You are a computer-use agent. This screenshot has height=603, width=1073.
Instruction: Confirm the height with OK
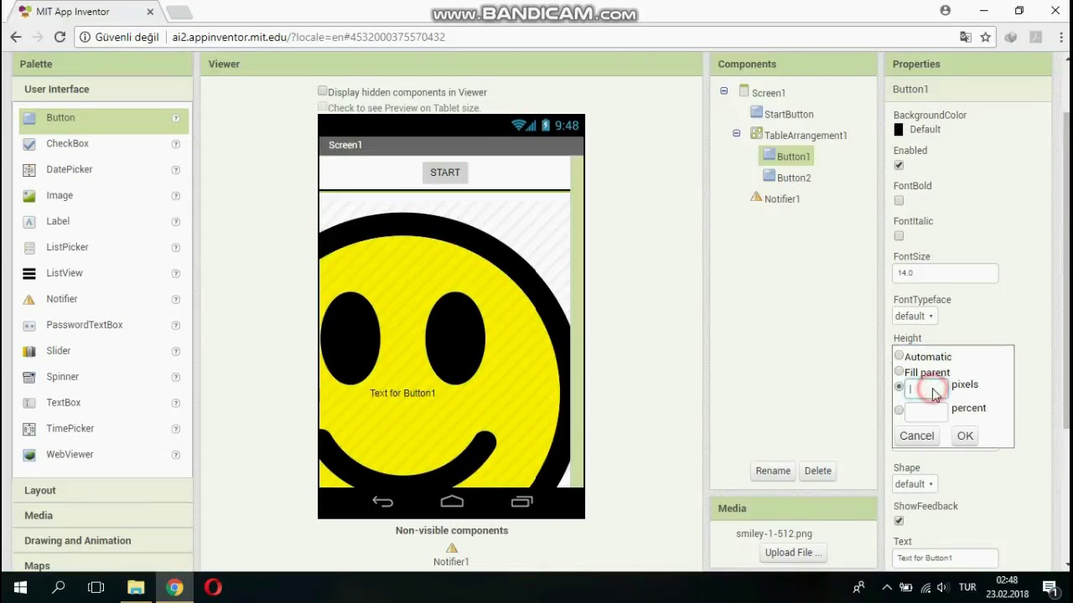coord(965,436)
